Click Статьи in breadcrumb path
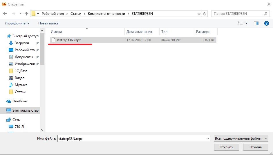 [x=76, y=14]
